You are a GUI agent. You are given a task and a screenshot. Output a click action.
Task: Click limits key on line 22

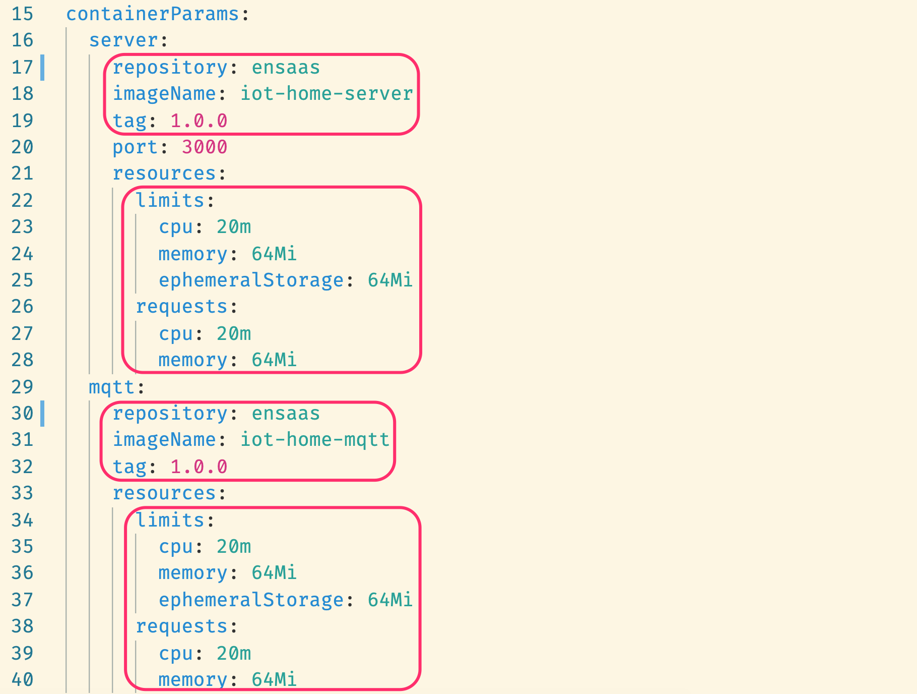pos(170,201)
